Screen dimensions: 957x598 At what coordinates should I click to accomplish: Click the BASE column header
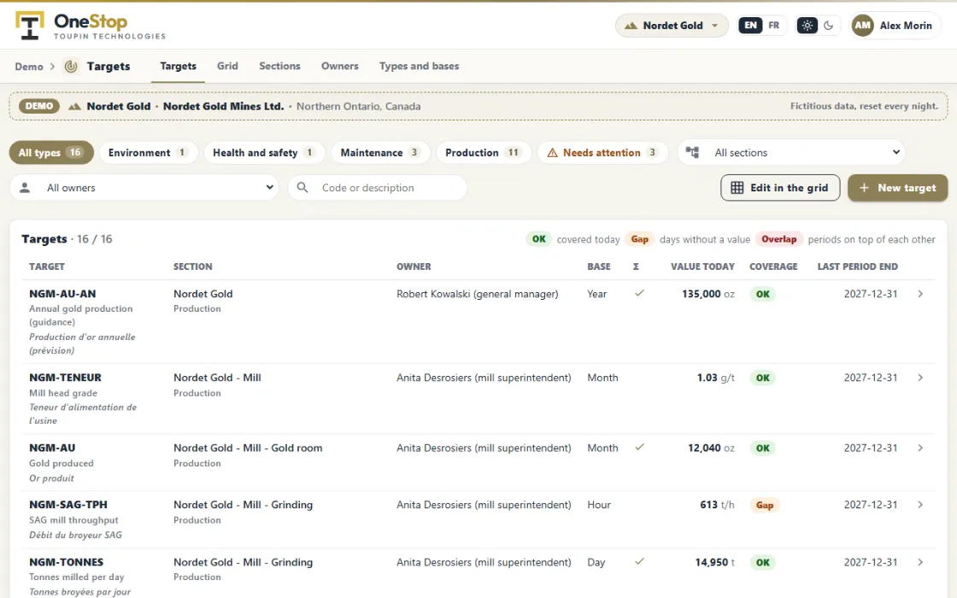coord(599,267)
